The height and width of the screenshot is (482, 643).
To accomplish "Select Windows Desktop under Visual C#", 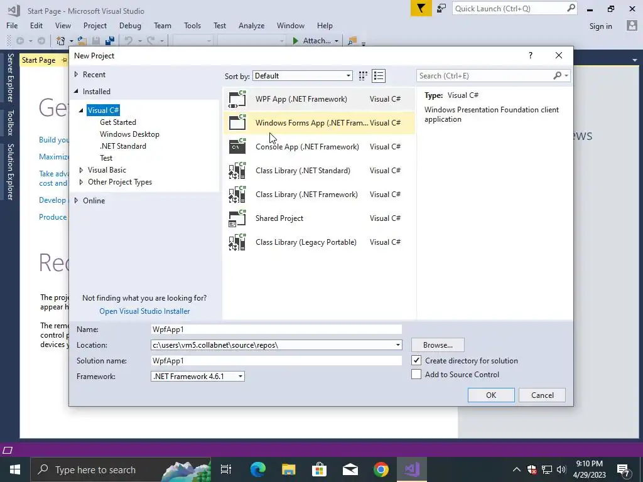I will (x=129, y=134).
